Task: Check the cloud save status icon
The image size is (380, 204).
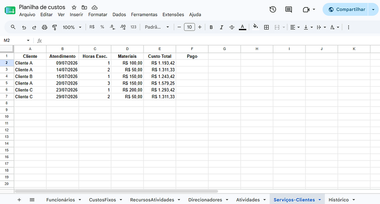Action: 95,7
